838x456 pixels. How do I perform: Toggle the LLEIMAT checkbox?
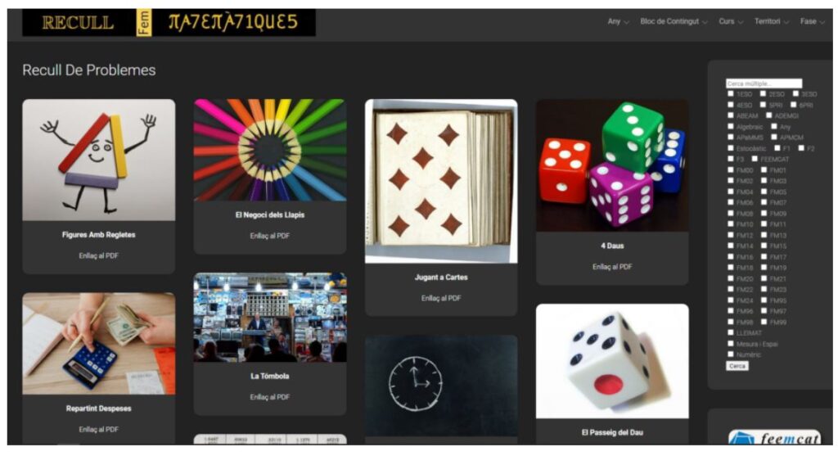(x=731, y=332)
